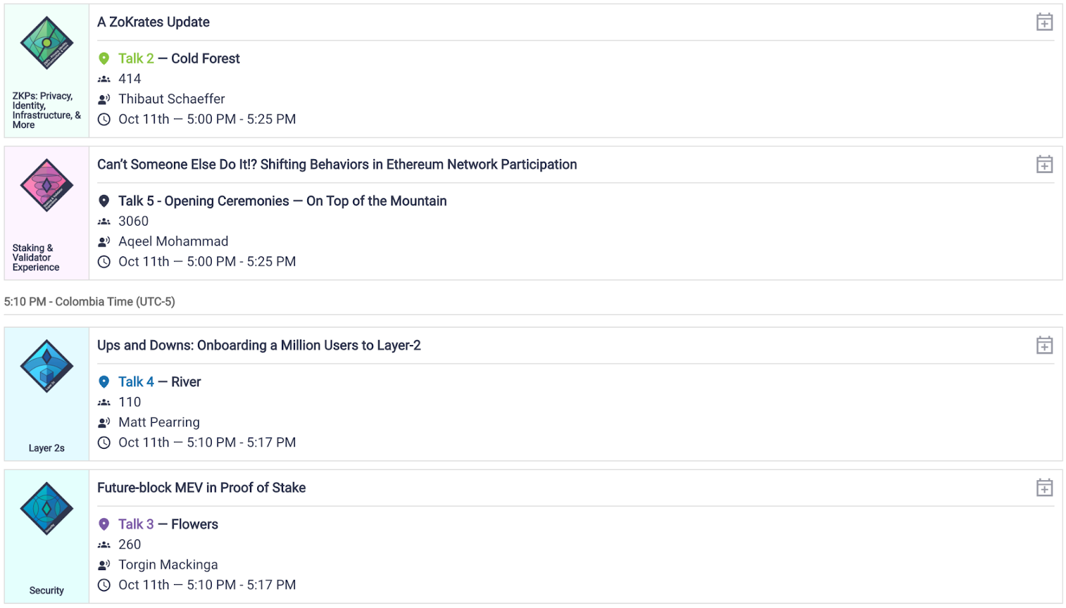This screenshot has height=608, width=1066.
Task: Click the Layer 2s track diamond icon
Action: point(47,366)
